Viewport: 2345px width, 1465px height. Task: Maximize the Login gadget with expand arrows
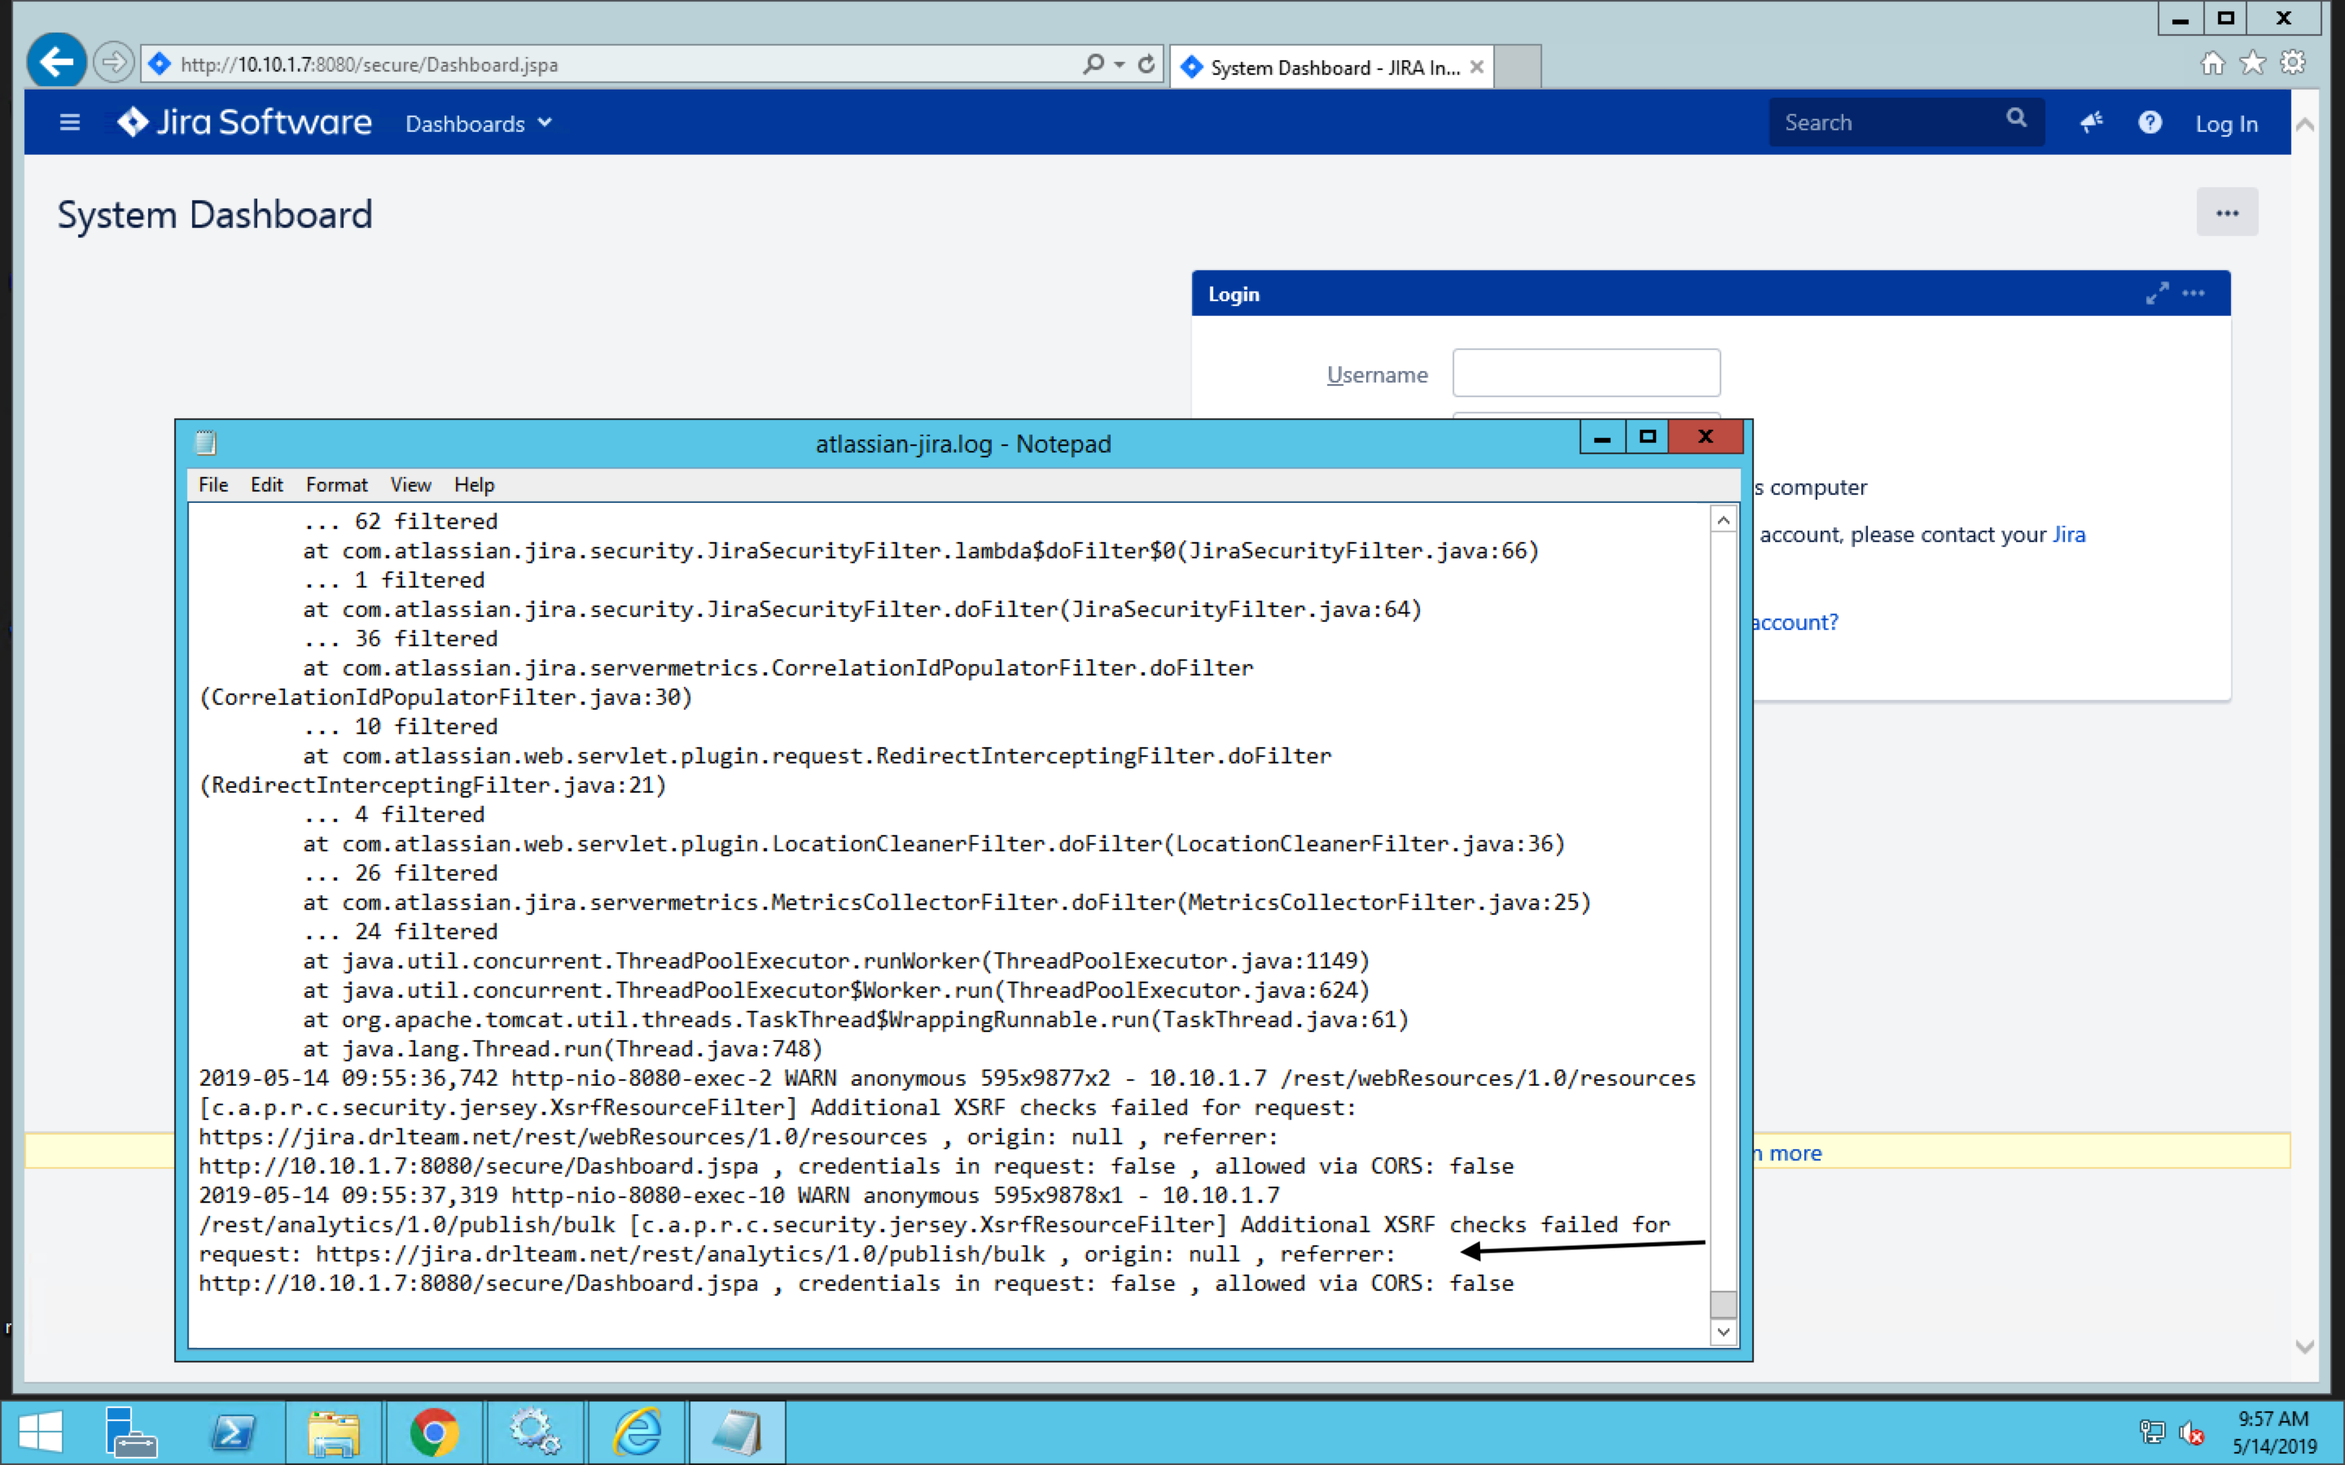click(2157, 294)
